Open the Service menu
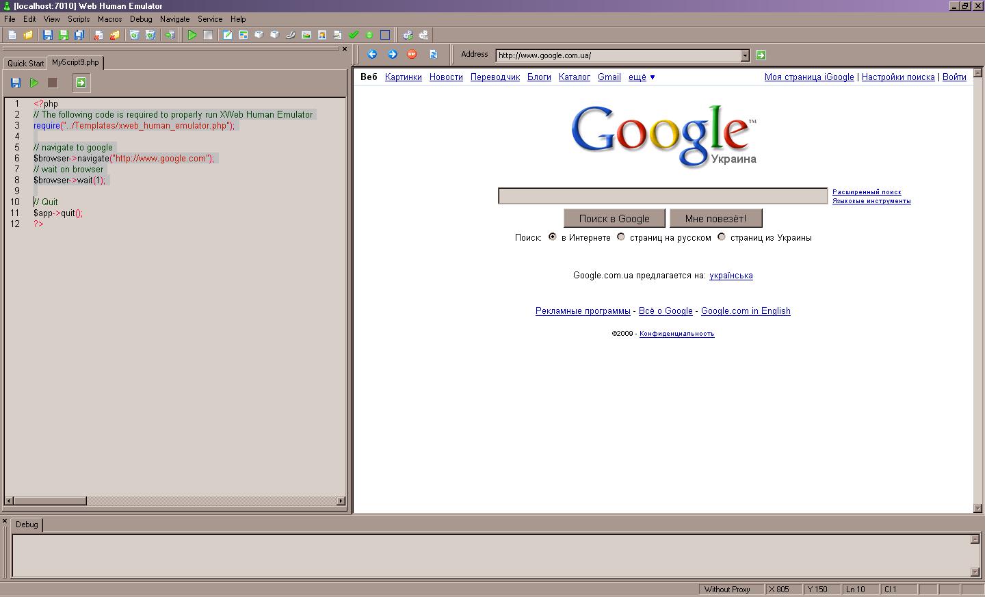 (210, 19)
